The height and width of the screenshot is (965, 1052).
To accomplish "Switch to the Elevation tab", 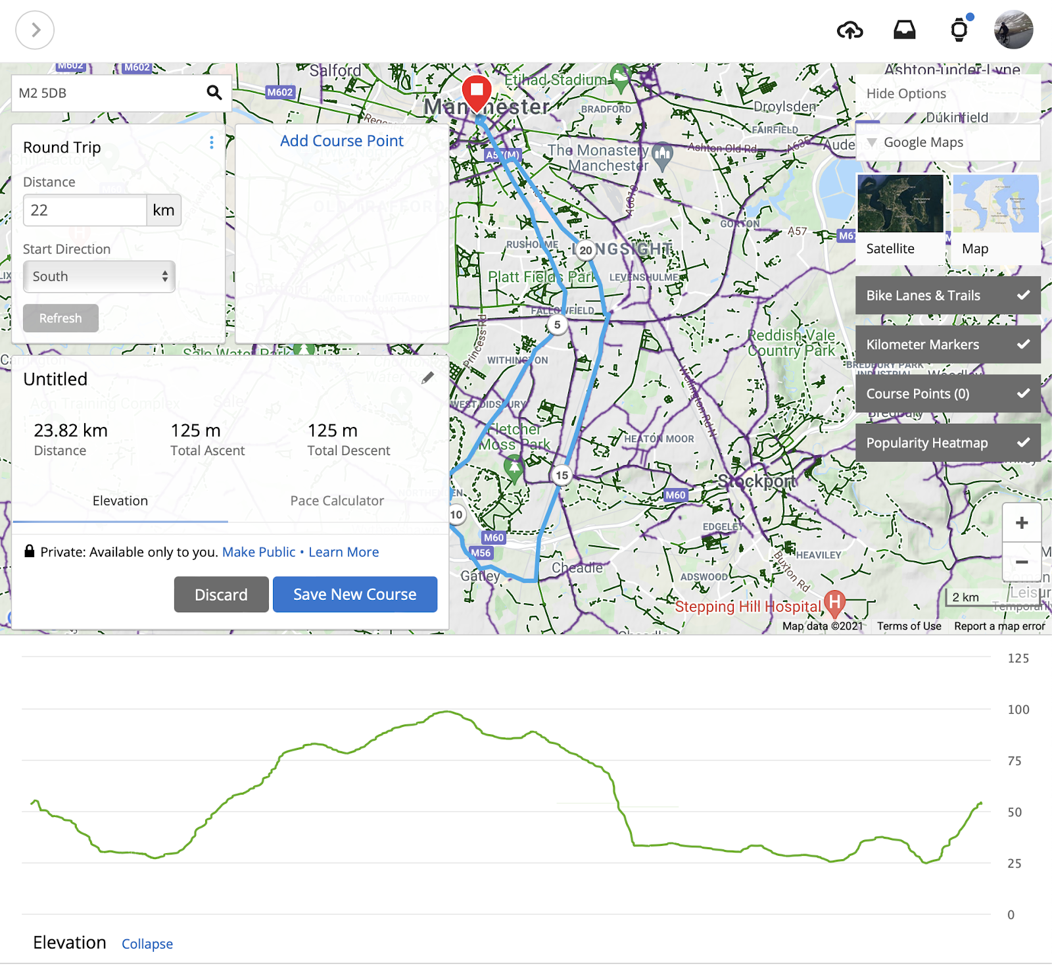I will (x=120, y=501).
